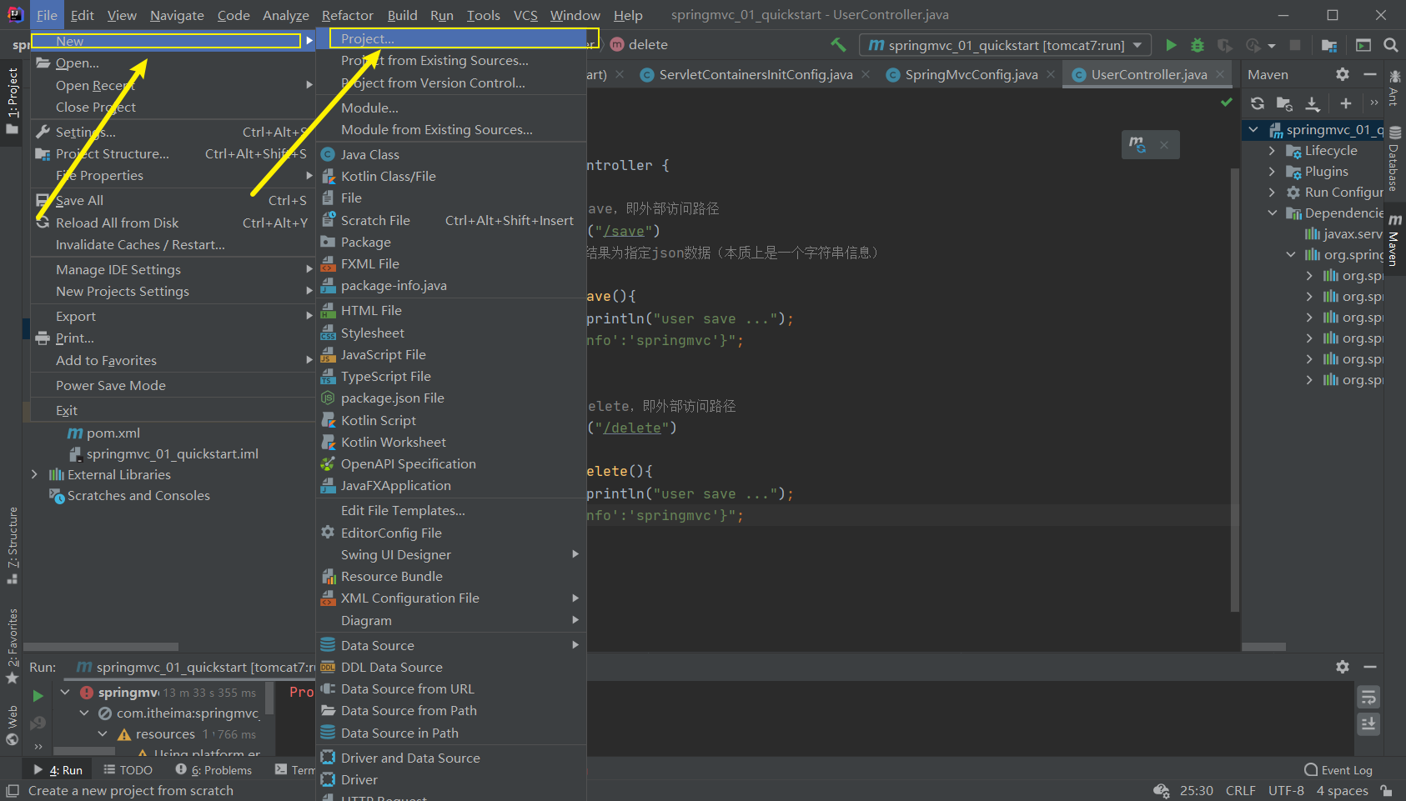Click the project tree horizontal scrollbar

[101, 647]
